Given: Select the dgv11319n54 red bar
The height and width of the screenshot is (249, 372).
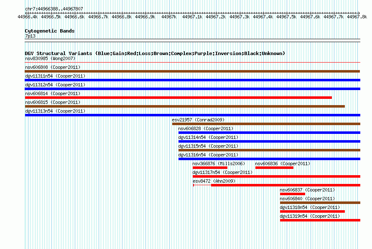Looking at the screenshot, I should tap(320, 220).
